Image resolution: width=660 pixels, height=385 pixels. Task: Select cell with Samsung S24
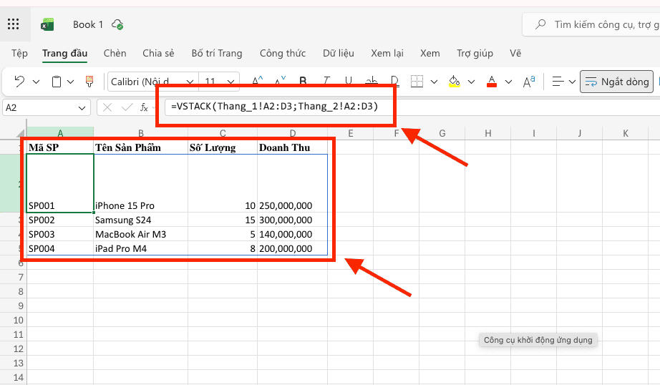point(140,220)
